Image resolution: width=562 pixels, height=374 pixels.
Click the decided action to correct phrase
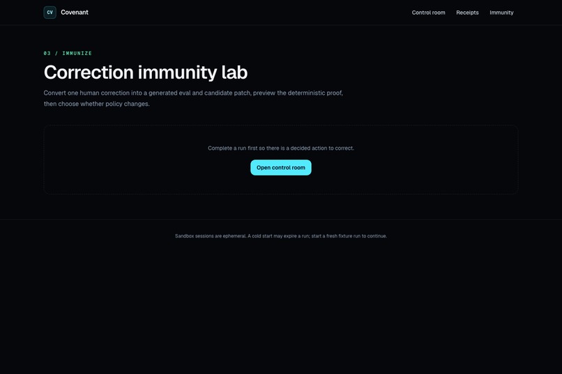322,148
